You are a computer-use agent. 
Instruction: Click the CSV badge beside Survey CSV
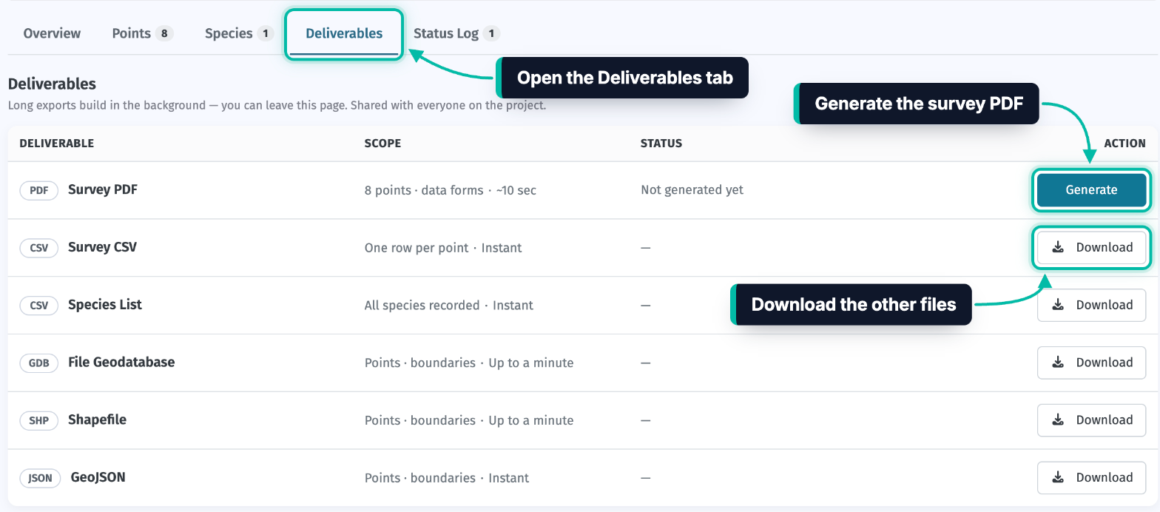[x=38, y=248]
